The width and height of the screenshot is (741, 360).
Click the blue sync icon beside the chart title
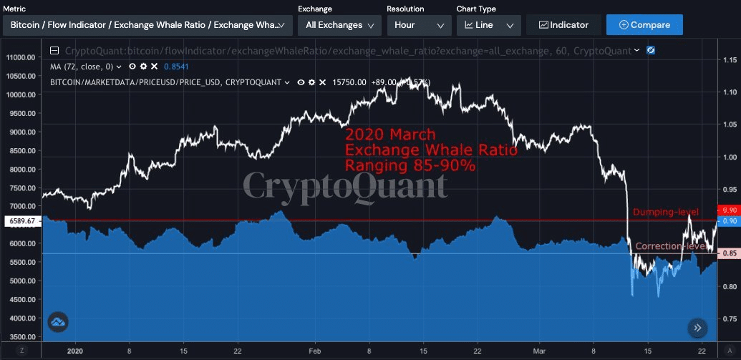(650, 51)
